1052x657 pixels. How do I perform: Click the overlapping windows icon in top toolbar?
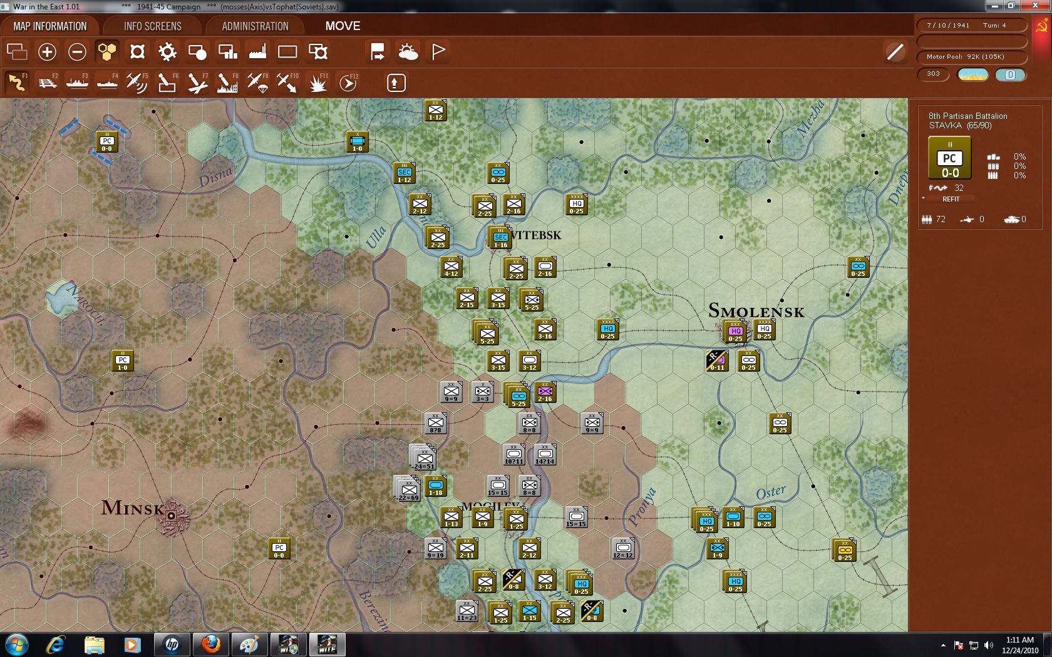coord(17,51)
